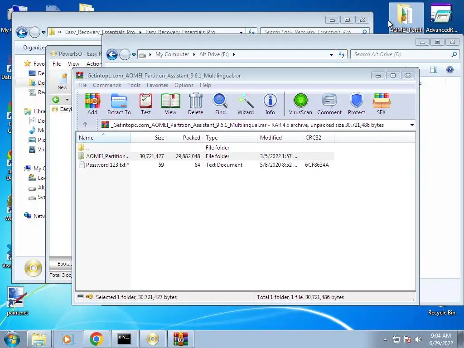The width and height of the screenshot is (464, 348).
Task: Expand path arrow after My Computer
Action: coord(194,54)
